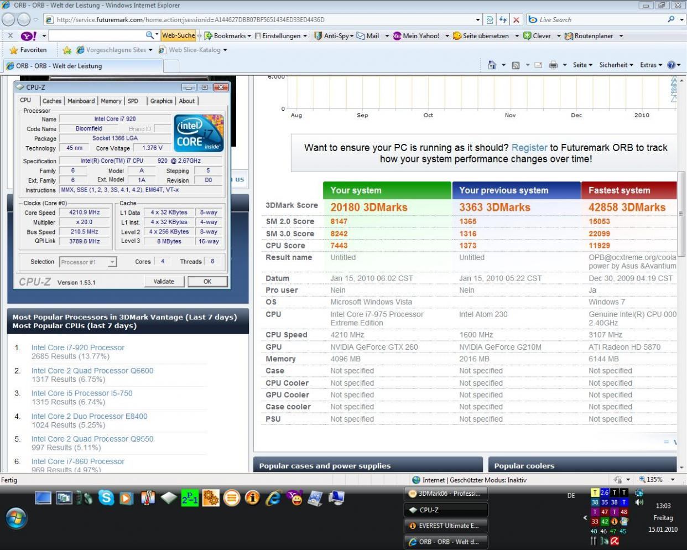The width and height of the screenshot is (687, 550).
Task: Open Yahoo Messenger smiley icon in quick launch
Action: tap(295, 498)
